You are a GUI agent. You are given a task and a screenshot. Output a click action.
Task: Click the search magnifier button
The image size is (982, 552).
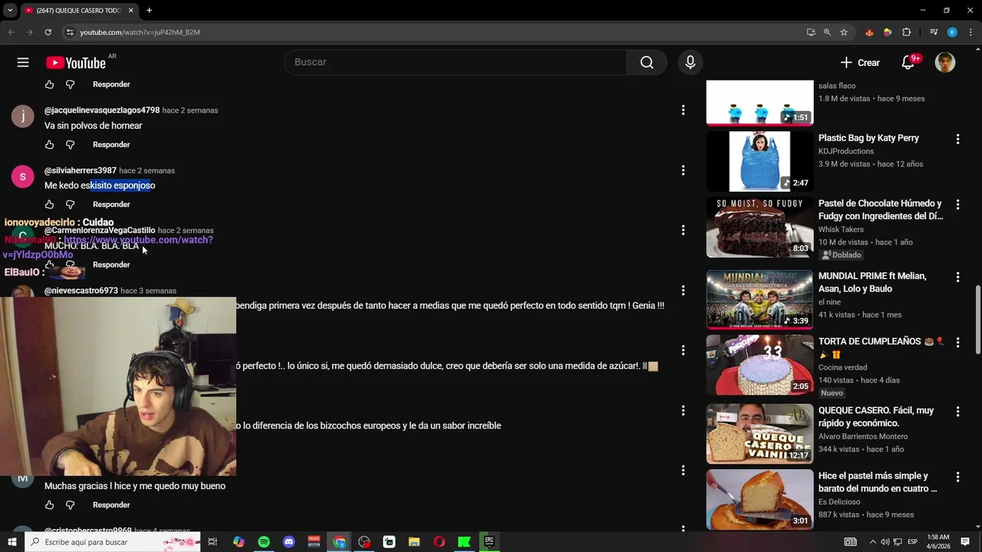[x=647, y=62]
